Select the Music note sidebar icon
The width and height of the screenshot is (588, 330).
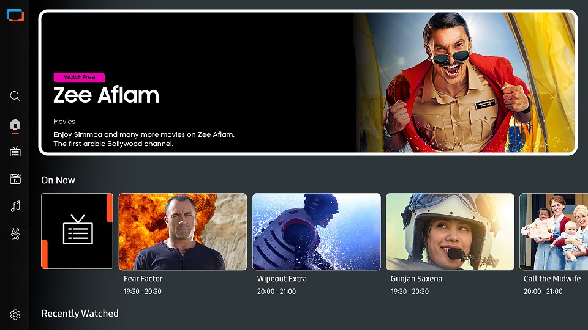click(x=15, y=206)
